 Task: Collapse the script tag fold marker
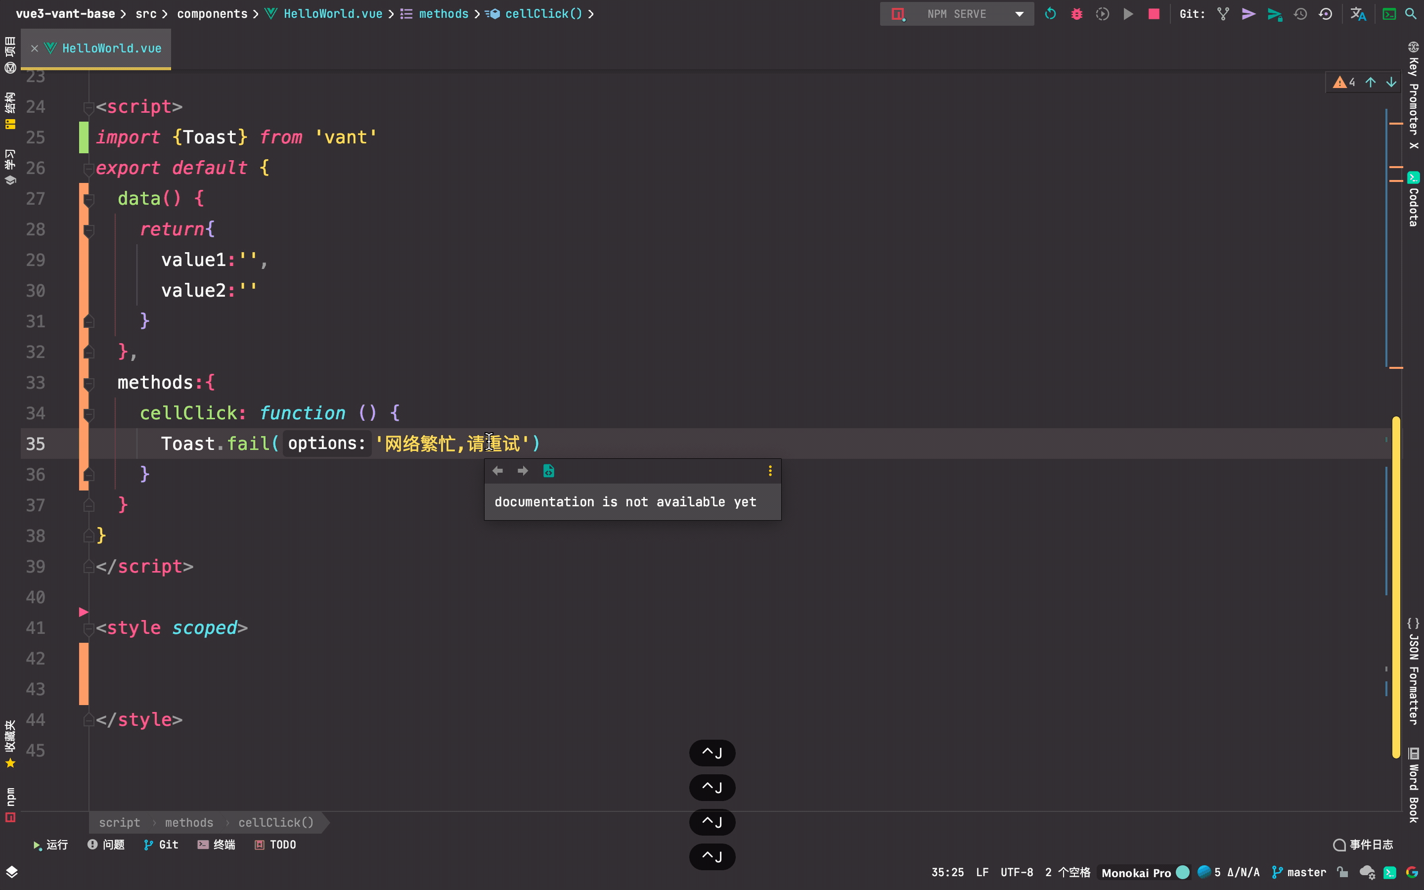coord(89,108)
